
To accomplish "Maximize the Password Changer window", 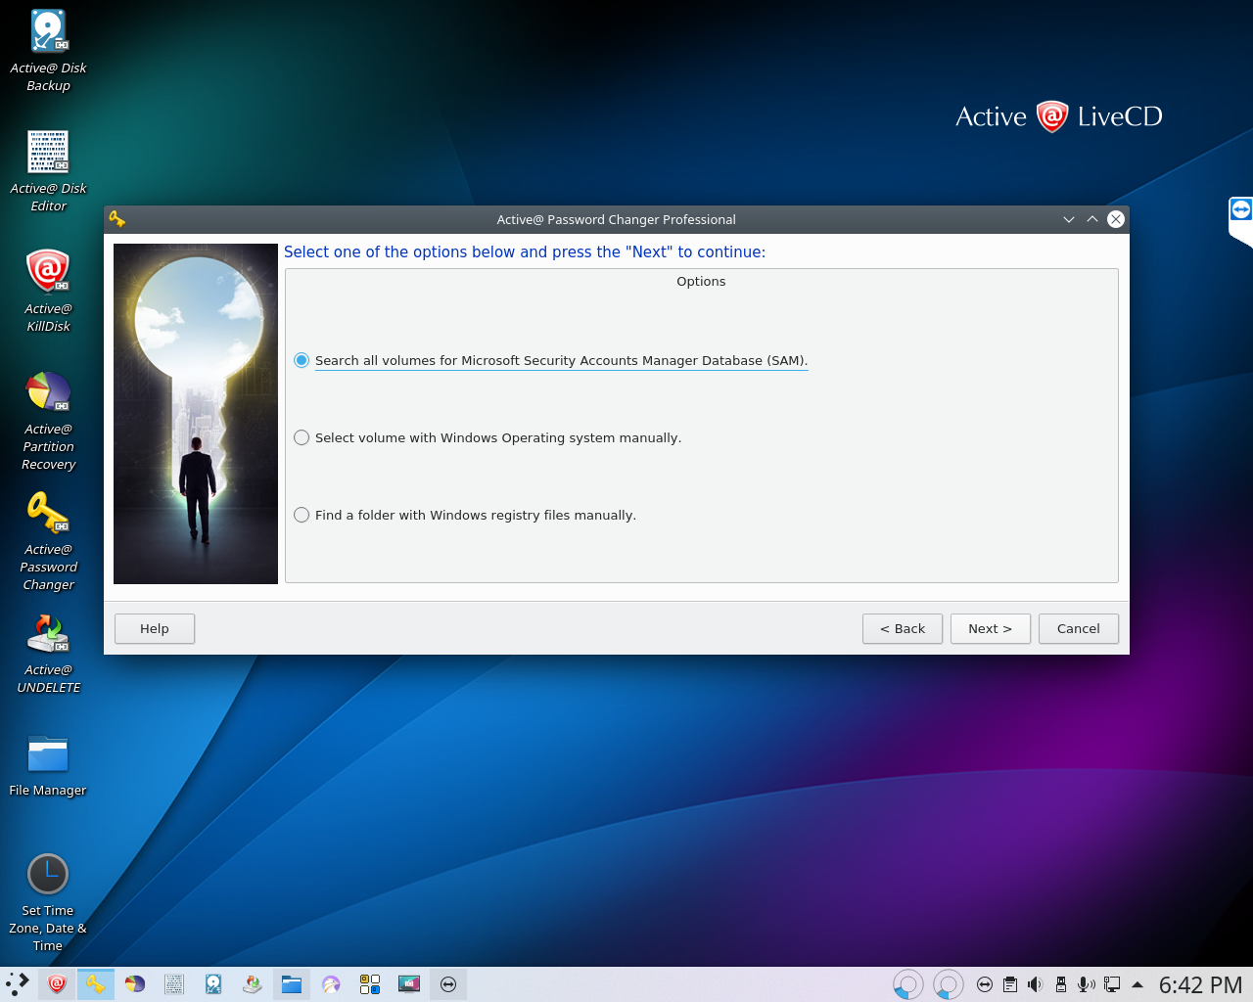I will (1092, 219).
